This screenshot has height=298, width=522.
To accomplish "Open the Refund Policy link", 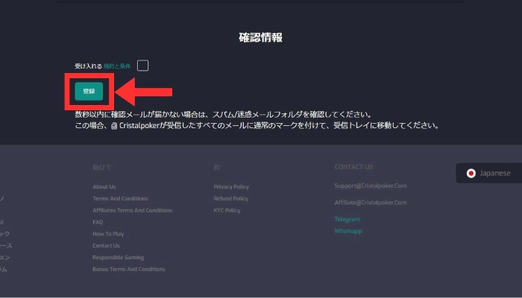I will [230, 198].
